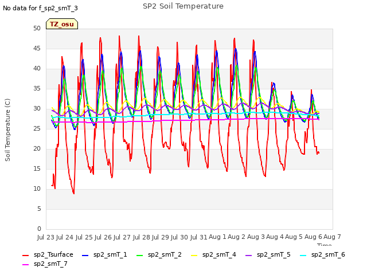
Task: Click the 50 y-axis tick label
Action: tap(37, 28)
